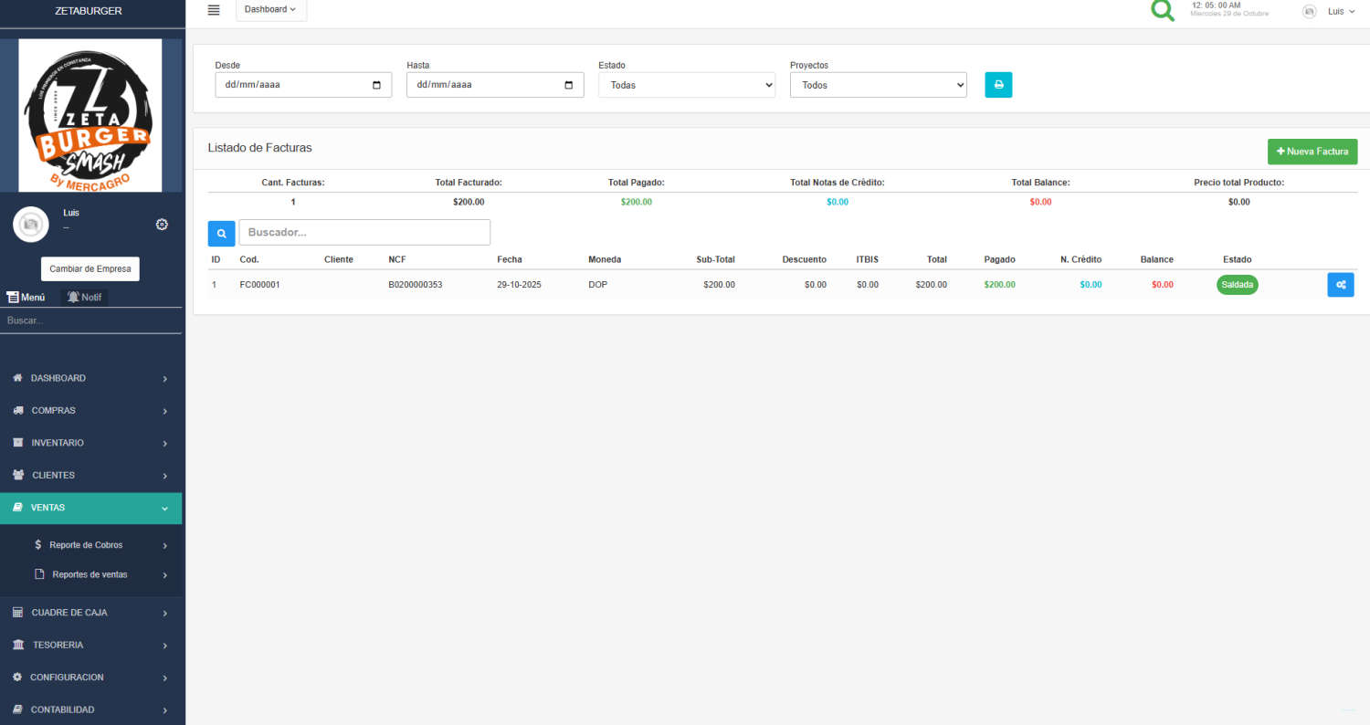Open the Proyectos dropdown showing Todos
1370x725 pixels.
click(878, 85)
